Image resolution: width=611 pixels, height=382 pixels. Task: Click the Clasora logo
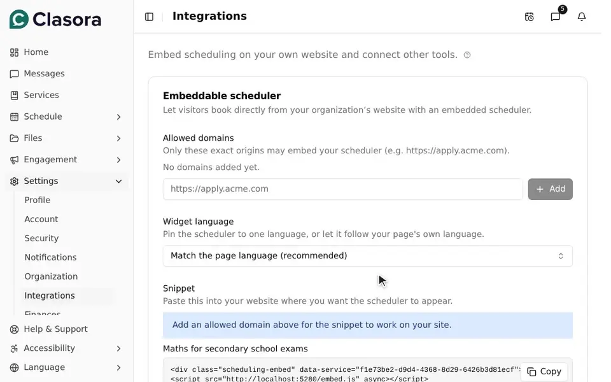pyautogui.click(x=56, y=19)
